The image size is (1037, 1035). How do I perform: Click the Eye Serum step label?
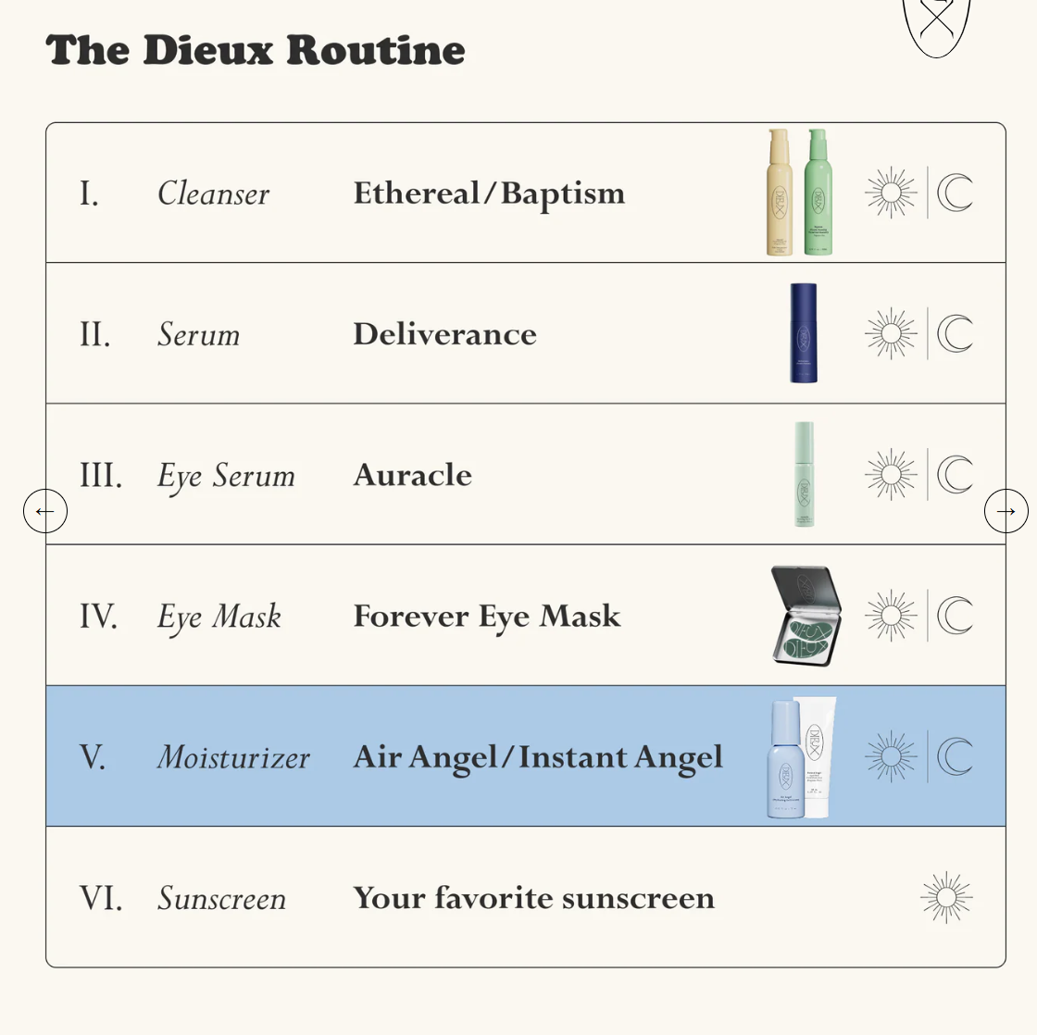click(226, 476)
